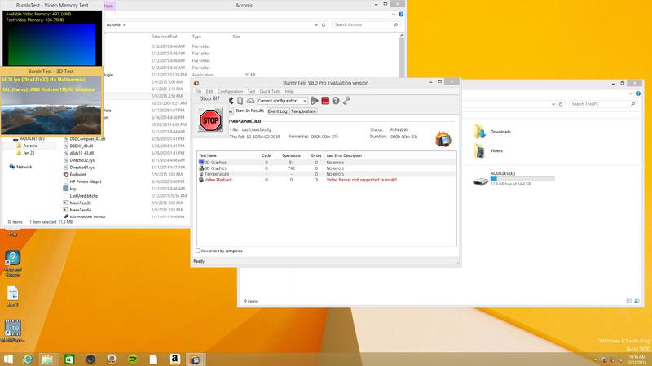Select Jan 23 folder in navigation tree
Viewport: 652px width, 366px height.
pyautogui.click(x=29, y=153)
